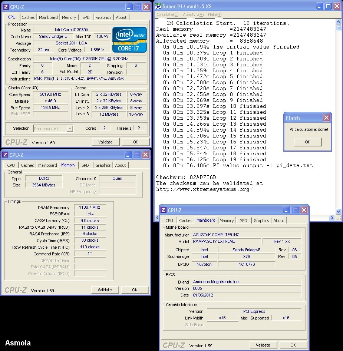Click the DRAM Frequency value 1180.7 MHz
The image size is (343, 351).
(90, 207)
